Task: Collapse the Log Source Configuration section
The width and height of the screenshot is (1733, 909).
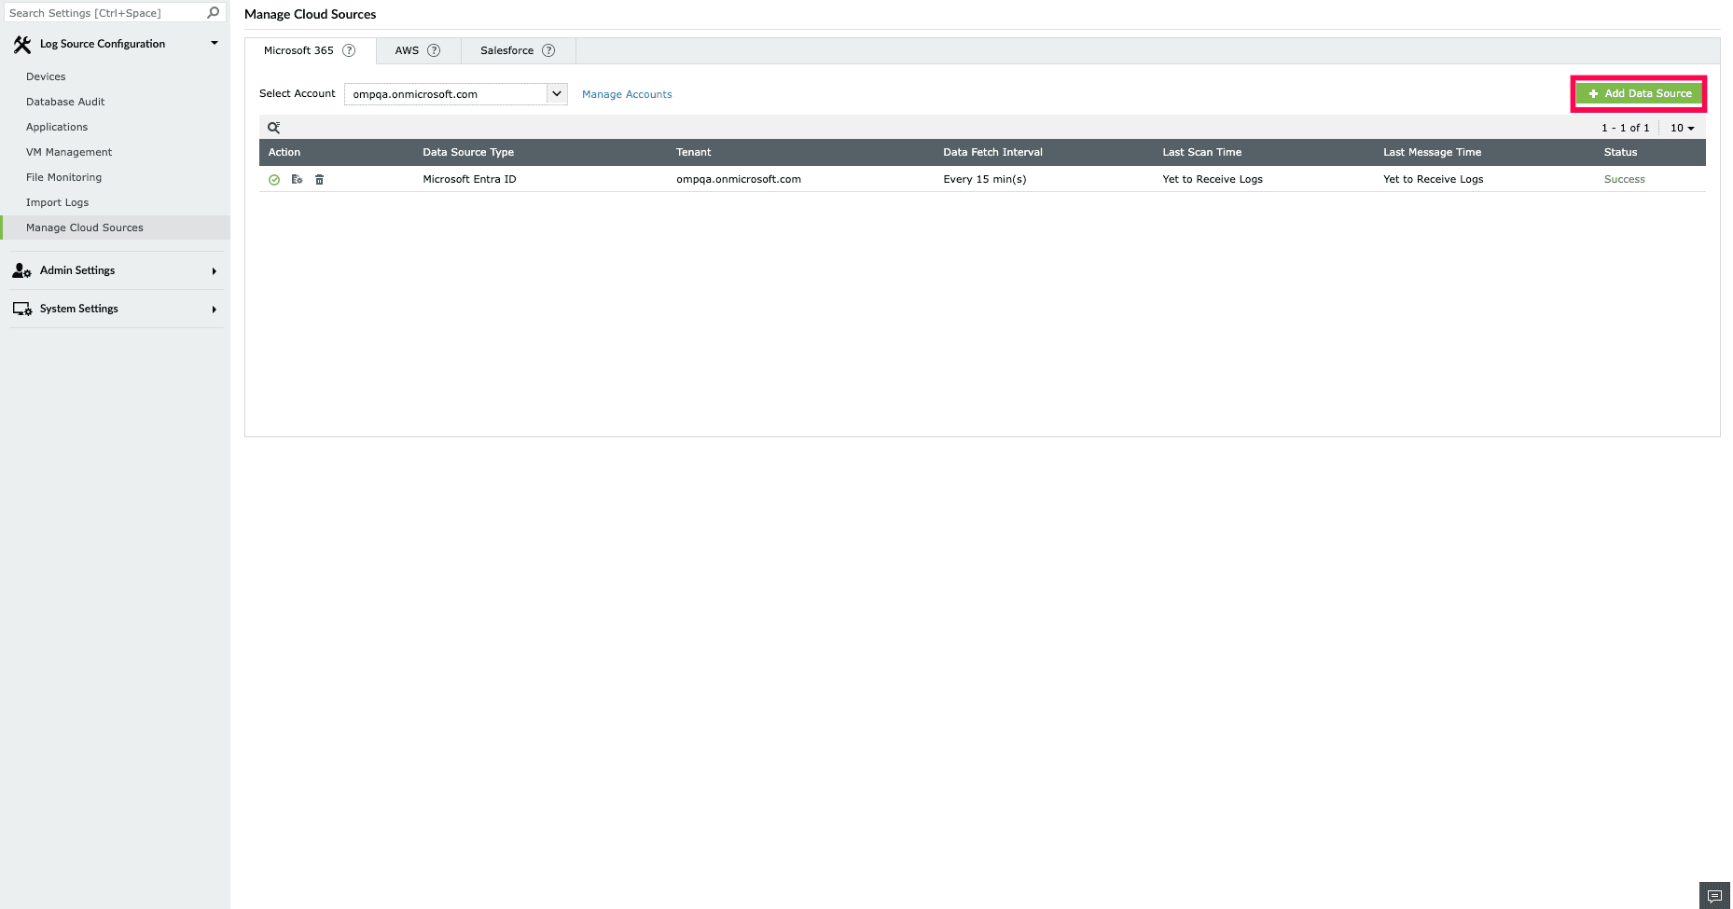Action: [x=214, y=42]
